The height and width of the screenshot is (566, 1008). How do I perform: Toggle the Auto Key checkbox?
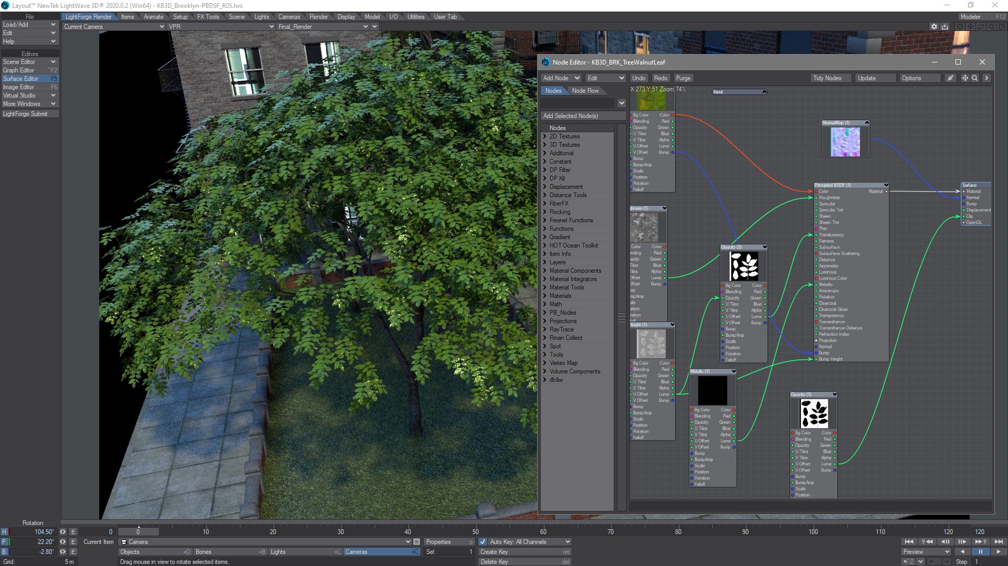[x=483, y=542]
